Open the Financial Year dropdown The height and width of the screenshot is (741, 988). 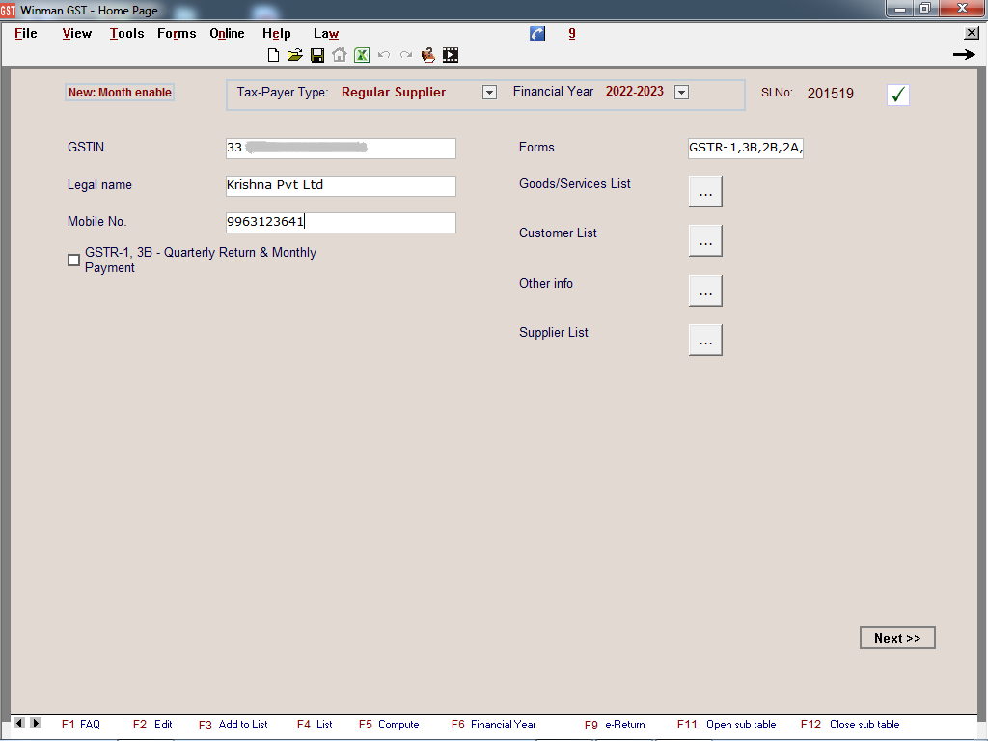681,93
